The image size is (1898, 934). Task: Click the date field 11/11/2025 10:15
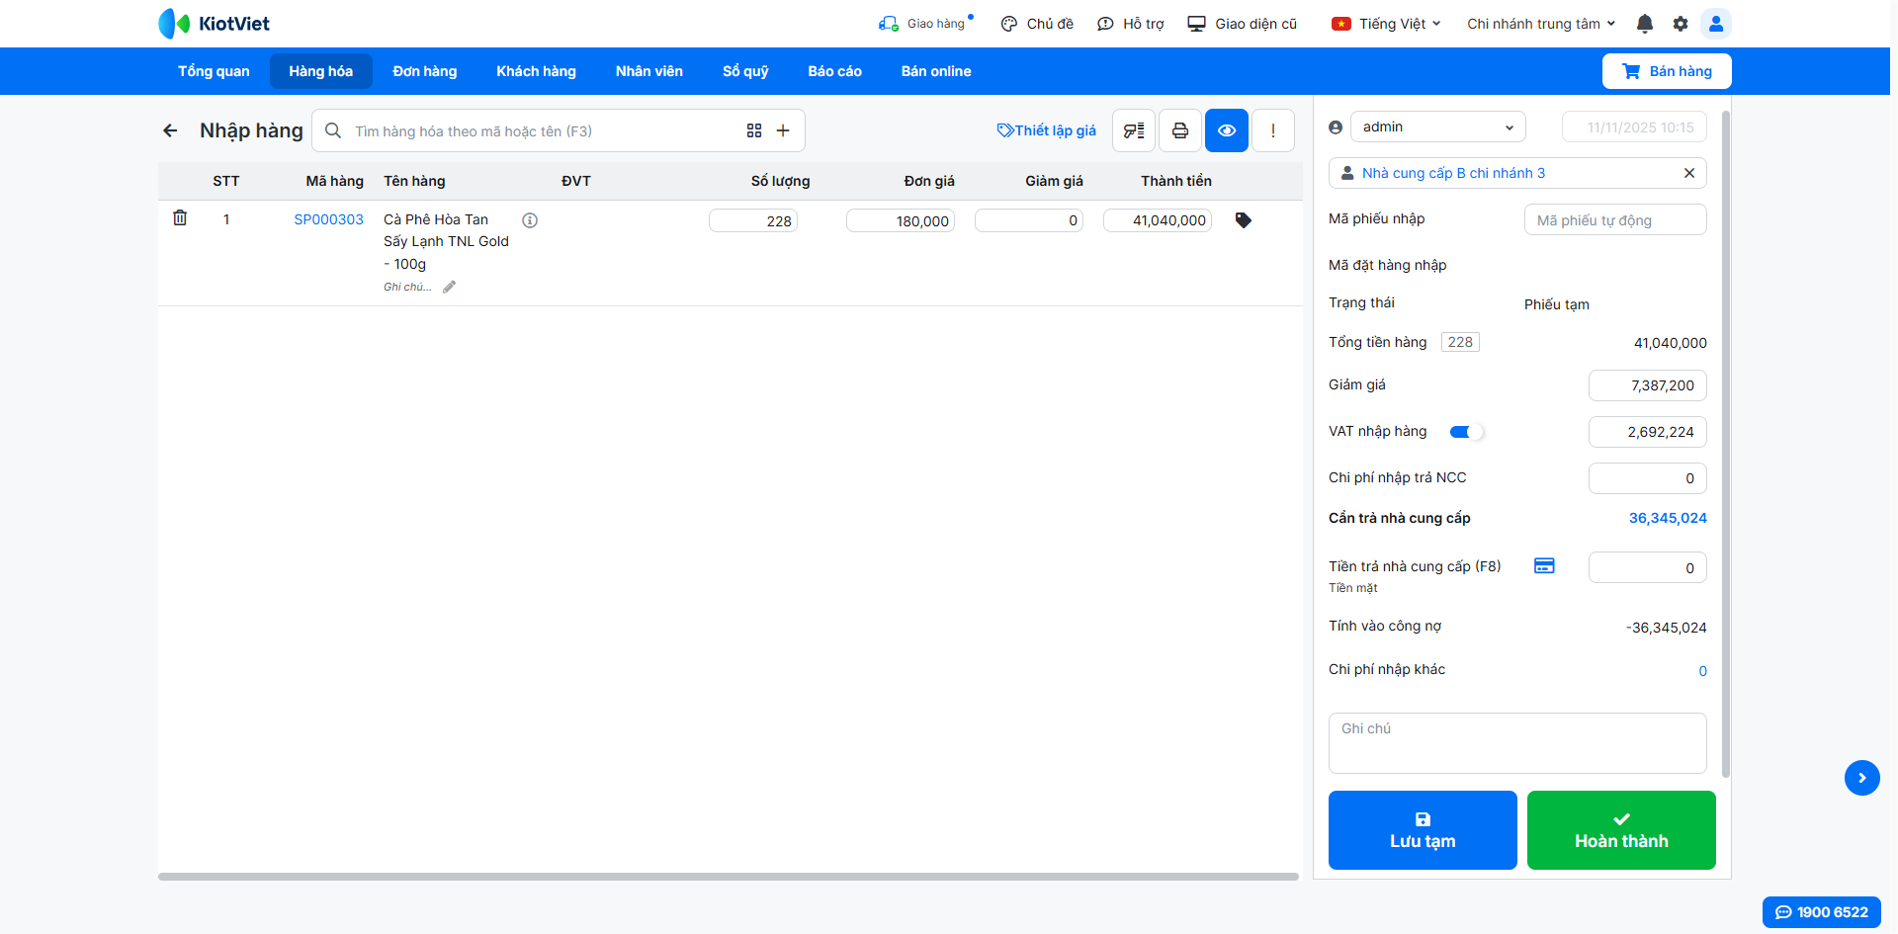click(x=1634, y=127)
